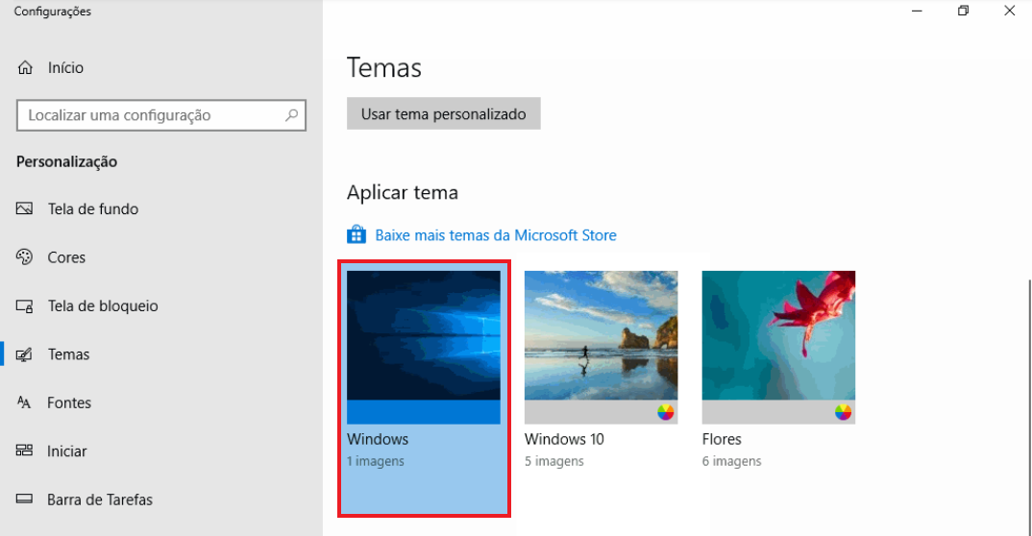1032x536 pixels.
Task: Click the Barra de Tarefas icon
Action: 24,499
